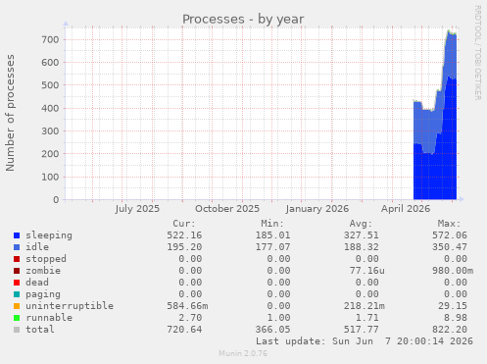Click sleeping minimum value 185.01

tap(272, 235)
